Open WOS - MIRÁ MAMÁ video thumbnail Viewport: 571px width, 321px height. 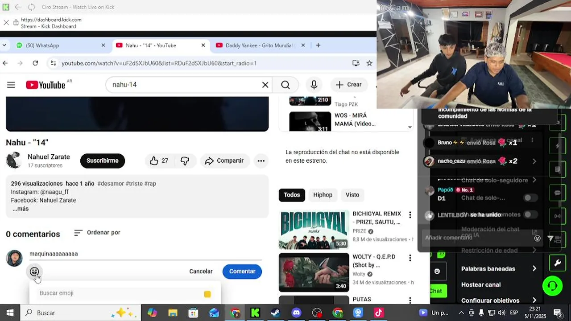click(310, 122)
